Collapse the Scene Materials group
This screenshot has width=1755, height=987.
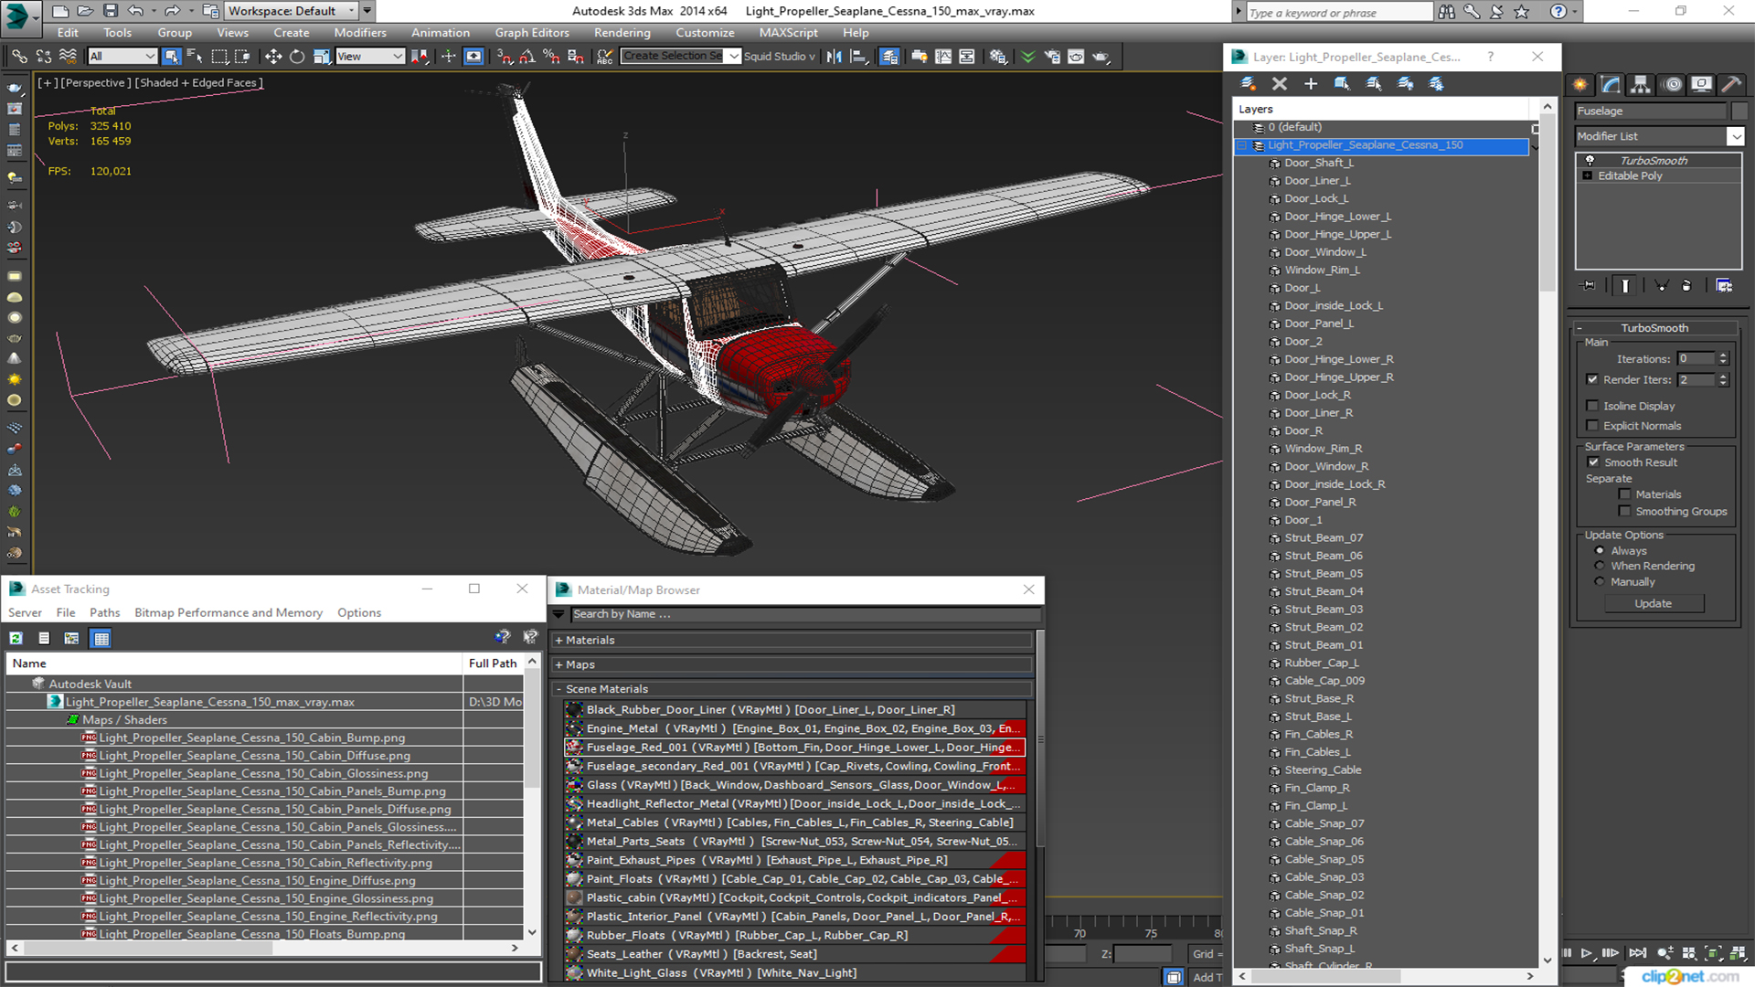558,689
